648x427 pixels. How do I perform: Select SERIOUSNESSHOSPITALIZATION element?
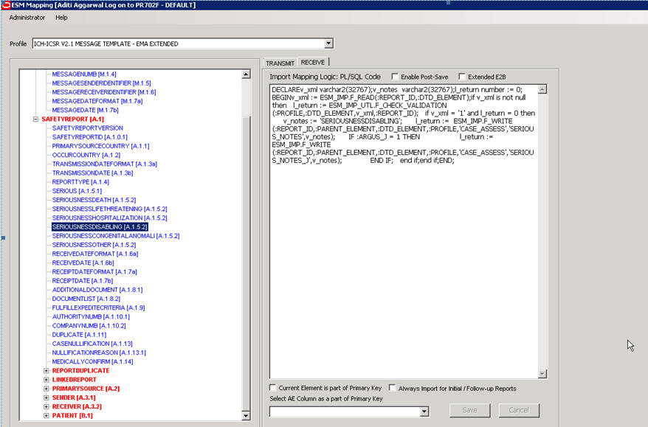(109, 218)
